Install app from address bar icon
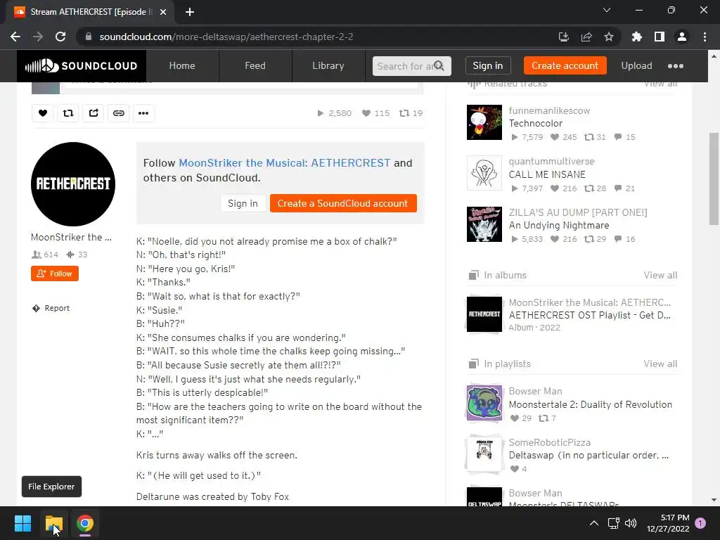 coord(563,37)
